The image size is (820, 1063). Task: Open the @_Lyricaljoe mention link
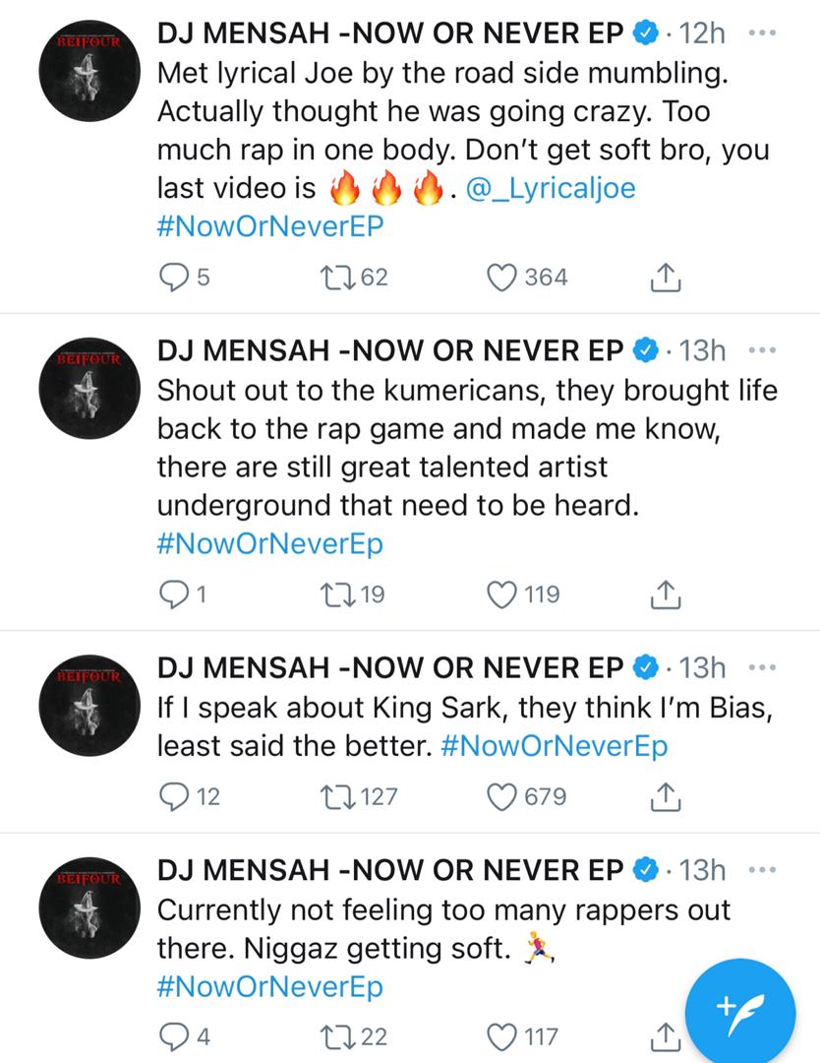click(x=551, y=188)
